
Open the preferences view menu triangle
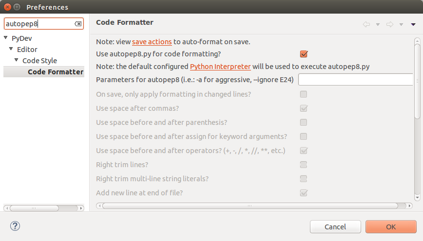413,24
